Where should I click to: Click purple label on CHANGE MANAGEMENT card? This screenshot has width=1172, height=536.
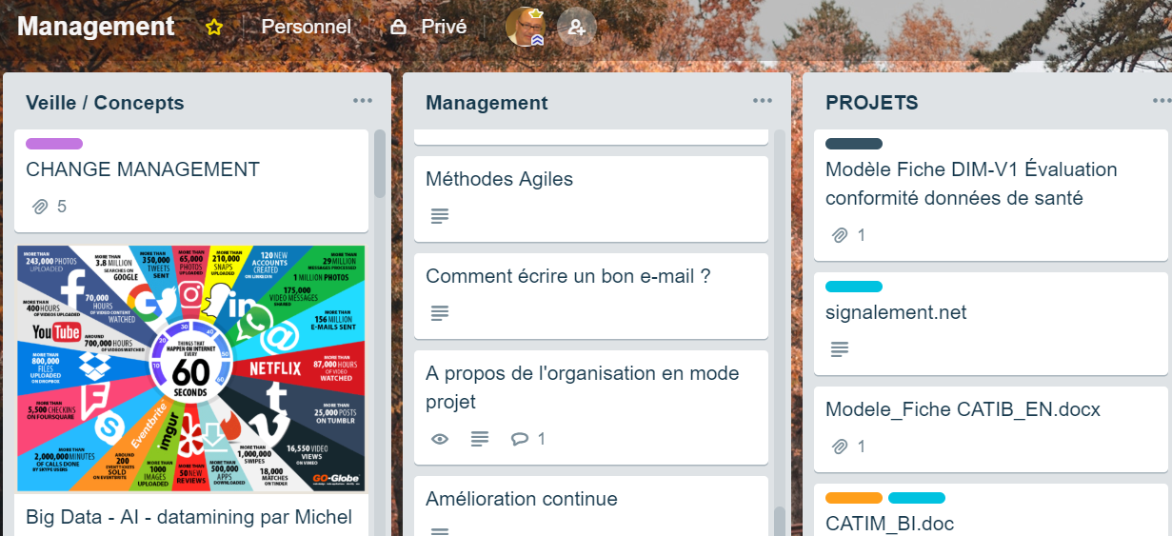54,144
